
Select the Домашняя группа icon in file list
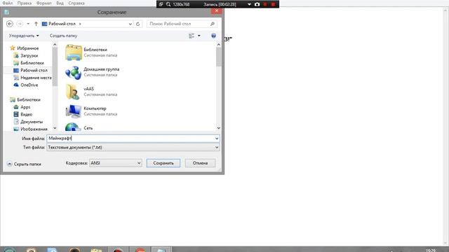tap(73, 72)
